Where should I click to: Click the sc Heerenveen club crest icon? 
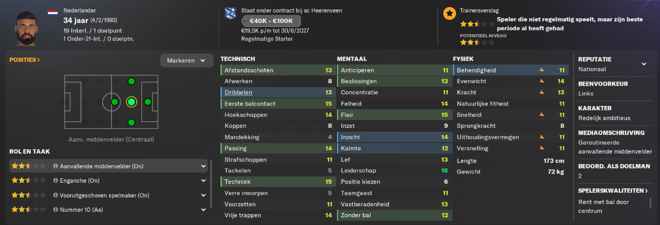point(230,15)
